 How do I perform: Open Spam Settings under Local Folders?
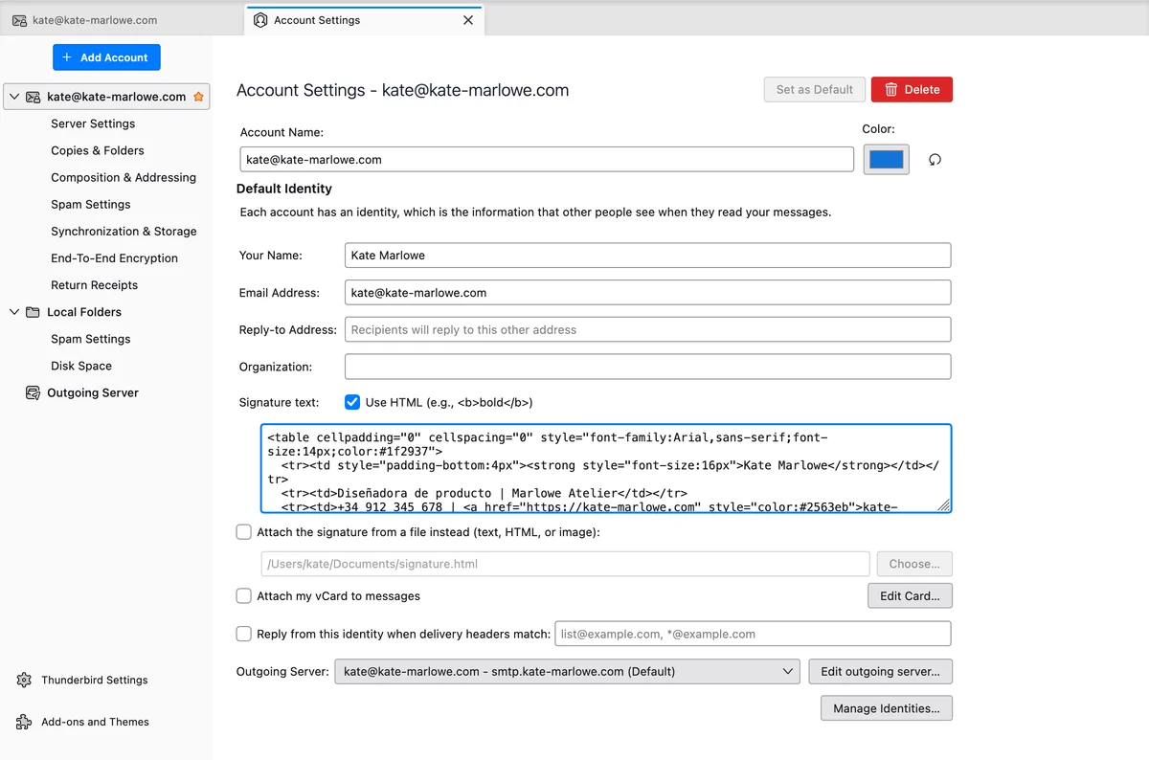click(x=91, y=339)
